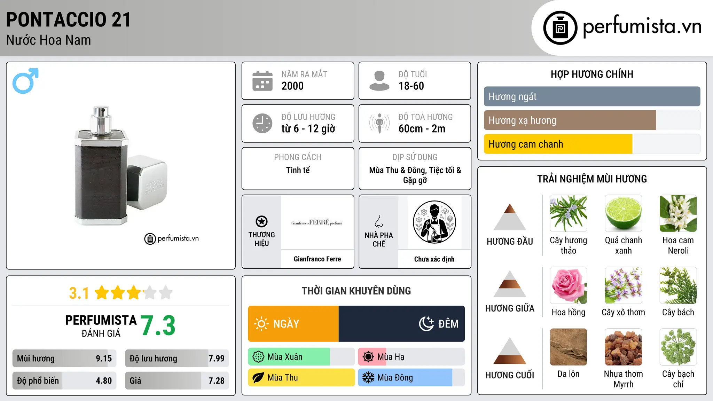Click the Giá 7.28 rating bar
The image size is (713, 401).
[x=177, y=380]
